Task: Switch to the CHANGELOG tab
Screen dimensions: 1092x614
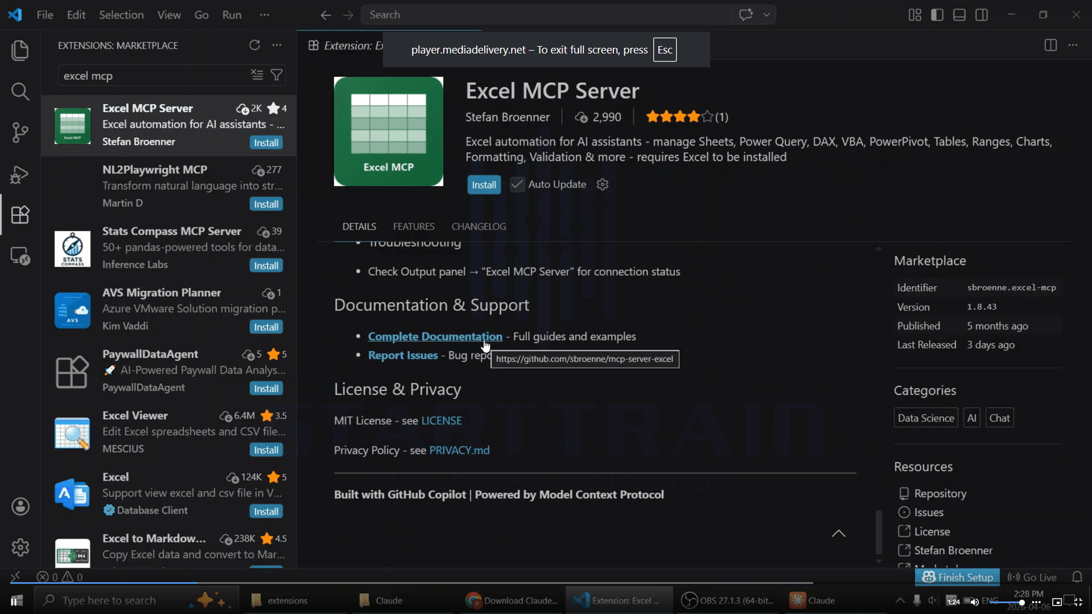Action: (479, 226)
